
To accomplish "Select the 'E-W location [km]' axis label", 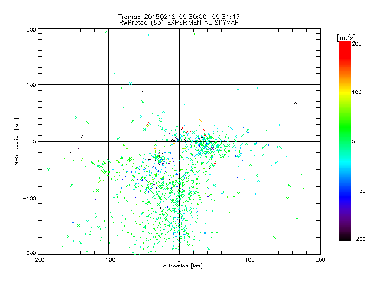I will click(179, 266).
